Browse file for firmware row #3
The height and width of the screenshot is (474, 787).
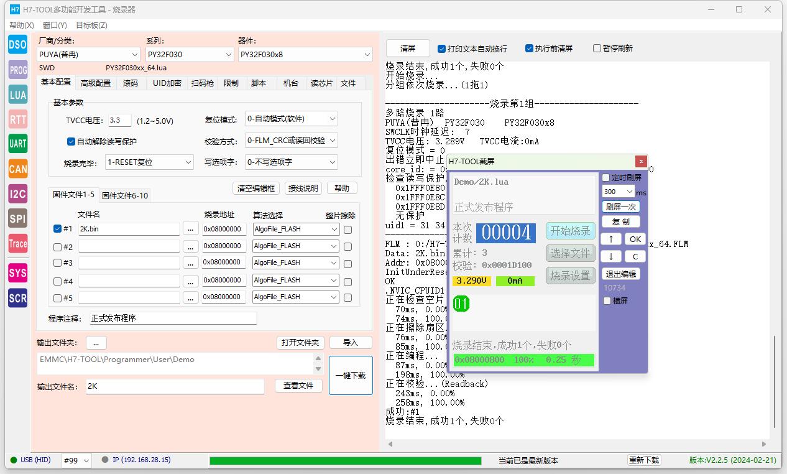click(x=191, y=263)
